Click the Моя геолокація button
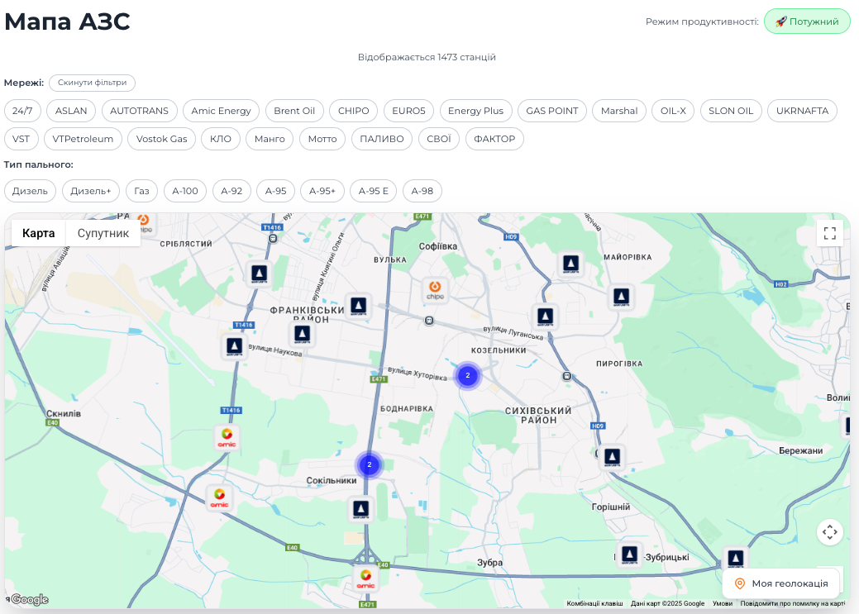Image resolution: width=859 pixels, height=614 pixels. 780,583
